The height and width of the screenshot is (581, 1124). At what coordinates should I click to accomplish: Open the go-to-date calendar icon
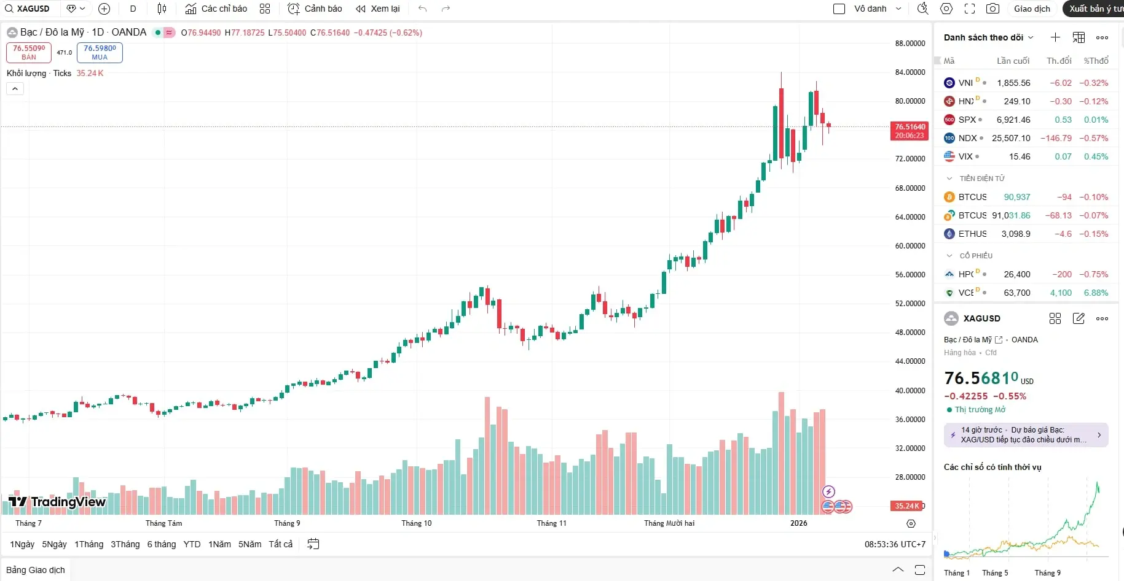point(313,544)
